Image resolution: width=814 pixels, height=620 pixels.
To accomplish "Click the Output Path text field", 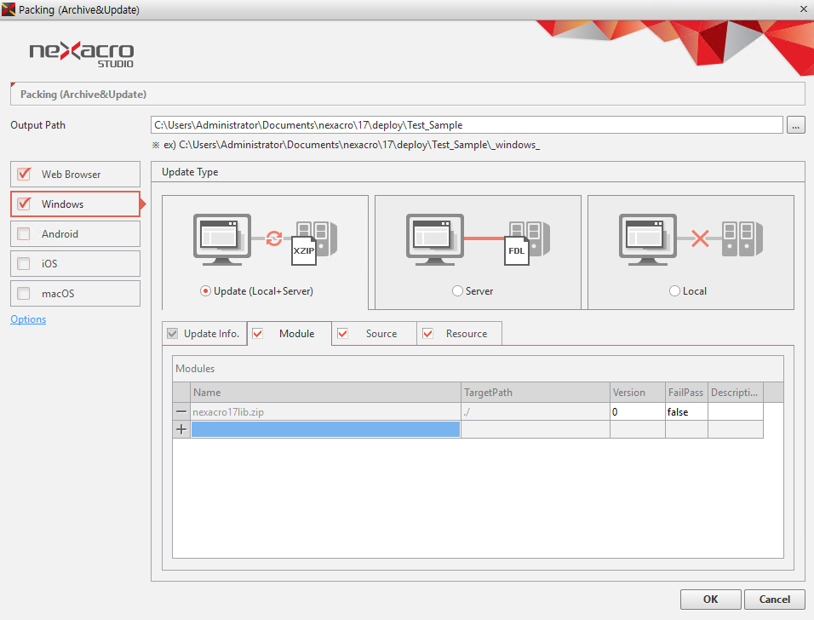I will 466,125.
